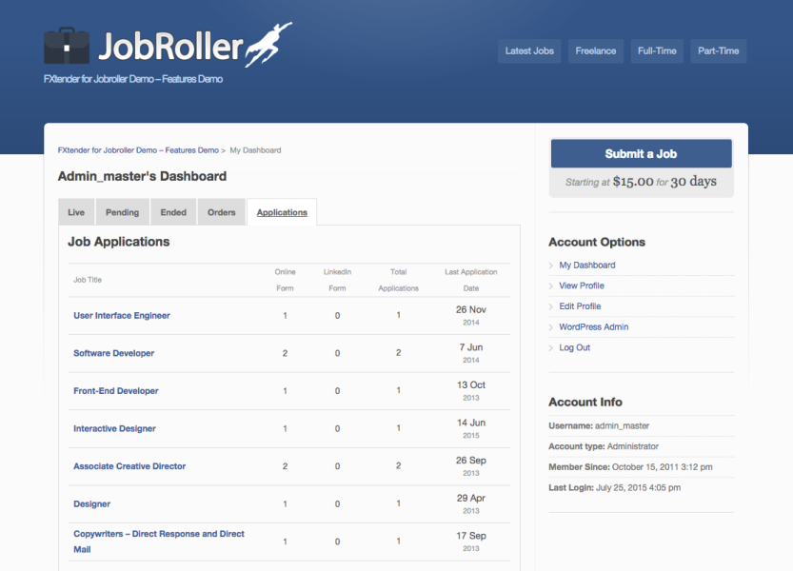Log out using the sidebar link
The image size is (793, 571).
[x=576, y=347]
